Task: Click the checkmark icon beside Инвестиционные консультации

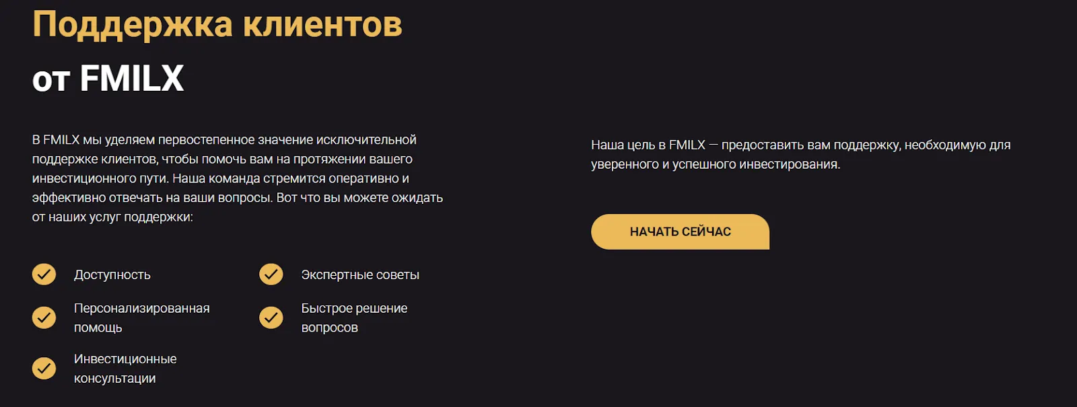Action: point(44,368)
